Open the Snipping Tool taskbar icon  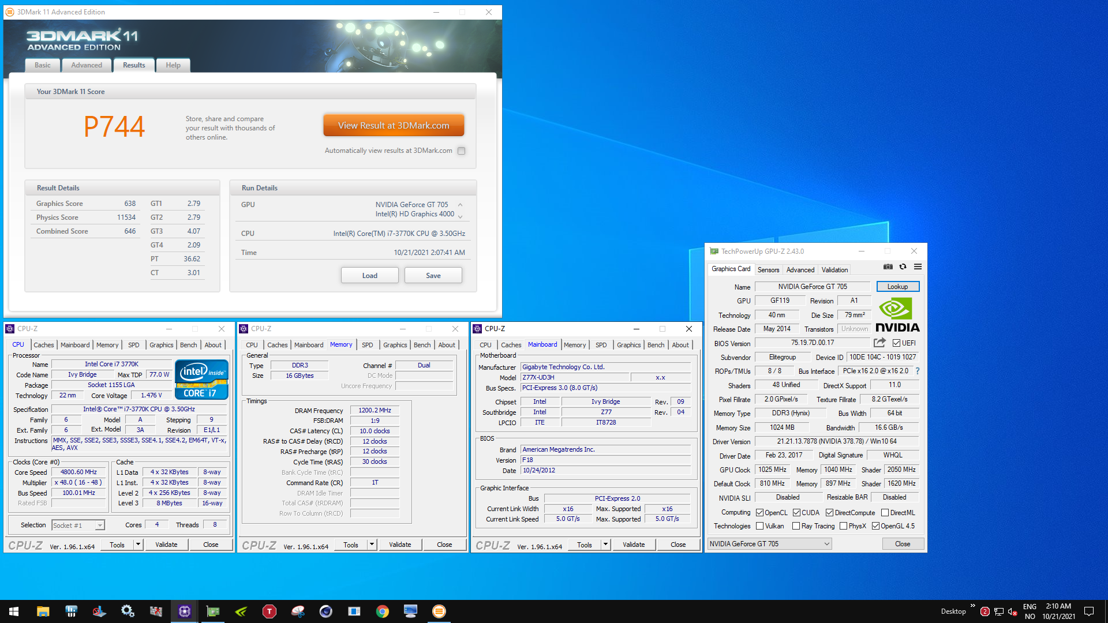click(x=298, y=611)
